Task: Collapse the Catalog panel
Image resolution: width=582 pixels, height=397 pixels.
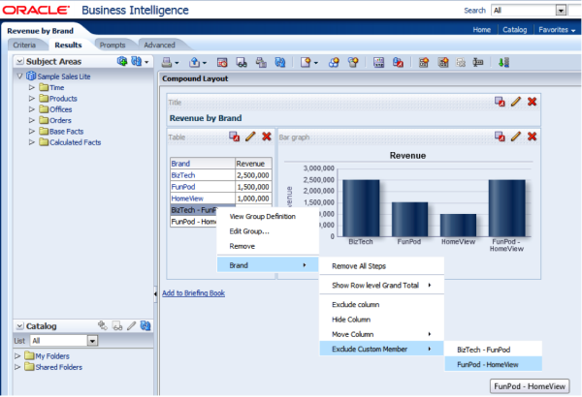Action: 18,327
